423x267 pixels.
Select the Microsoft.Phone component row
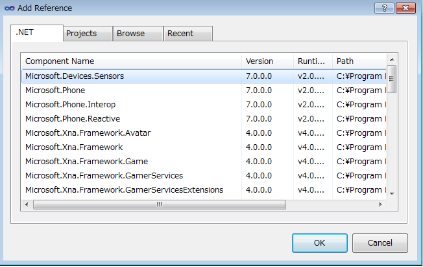pos(204,91)
